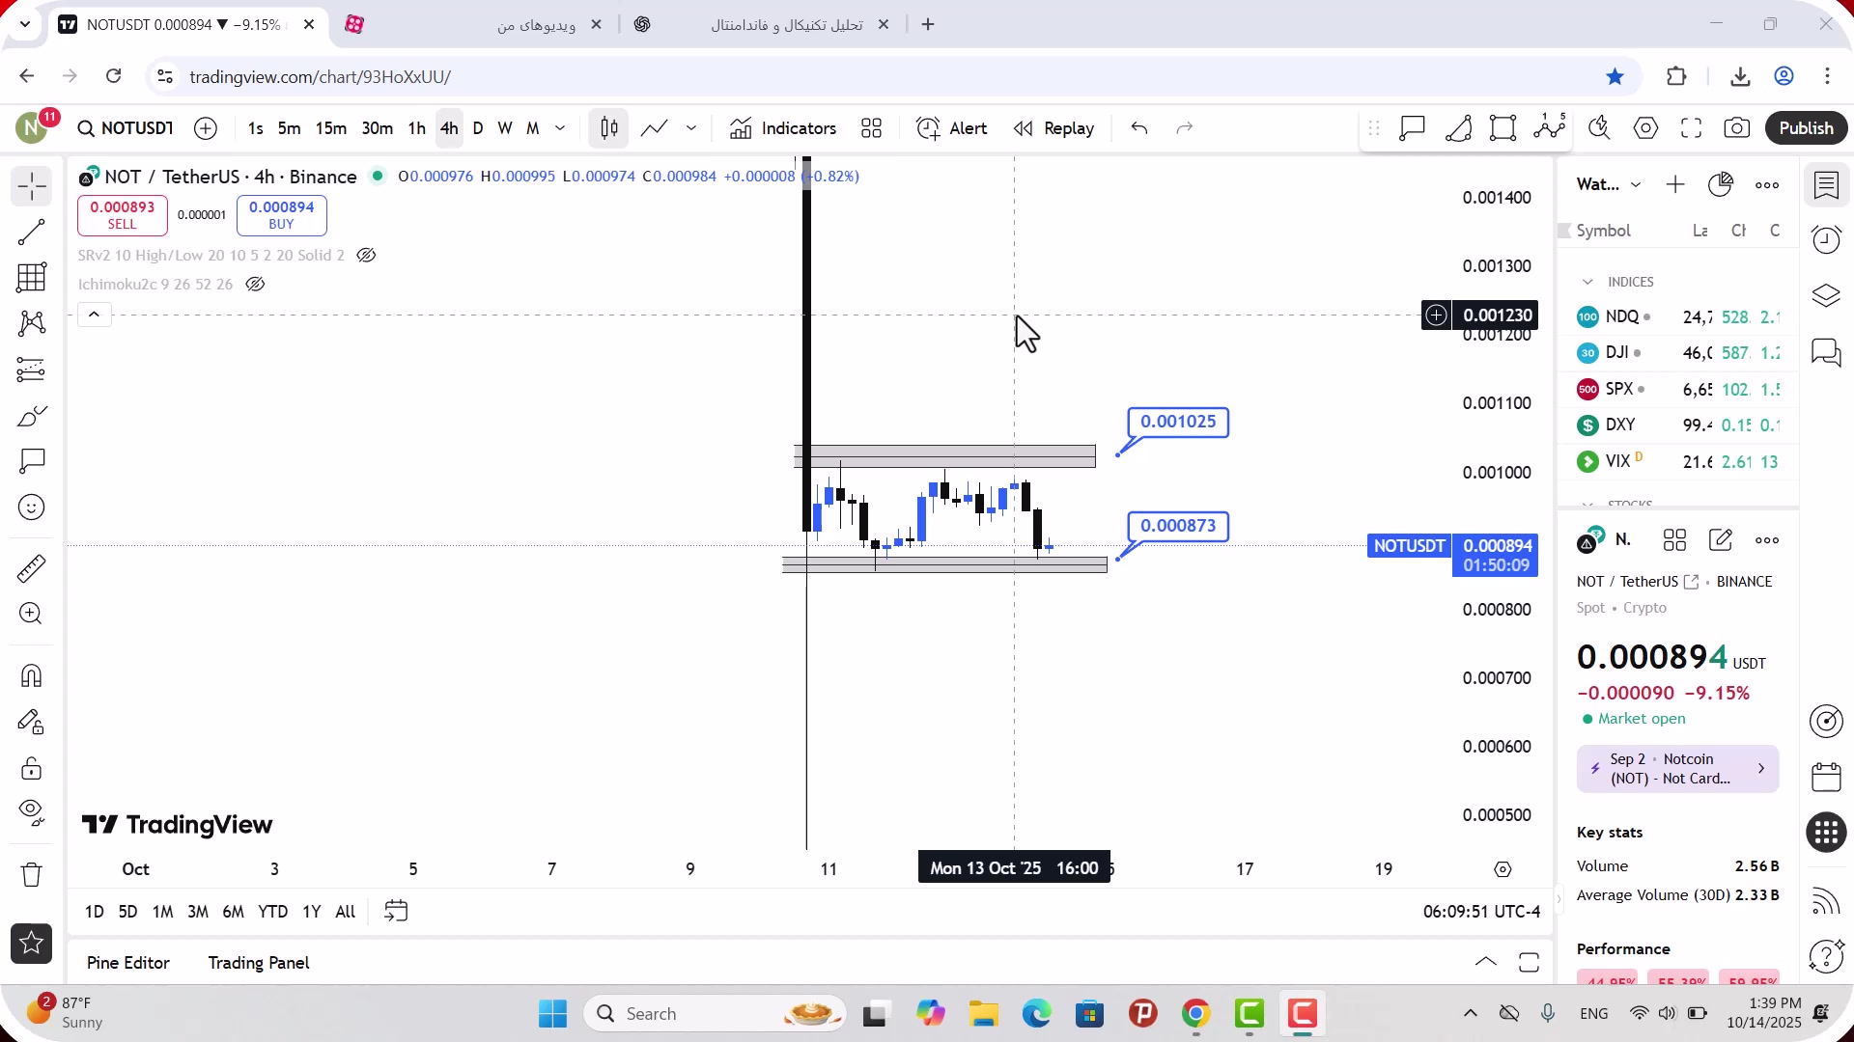Select the weekly W timeframe
The image size is (1854, 1042).
tap(505, 128)
